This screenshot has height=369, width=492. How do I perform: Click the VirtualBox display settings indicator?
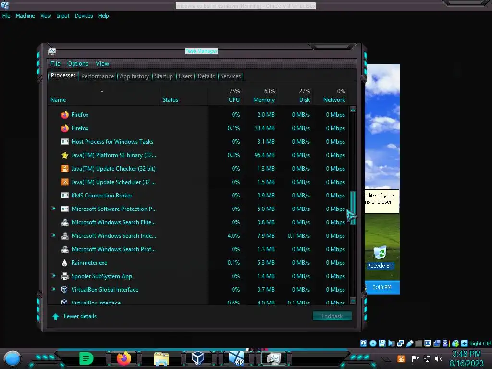(x=427, y=343)
